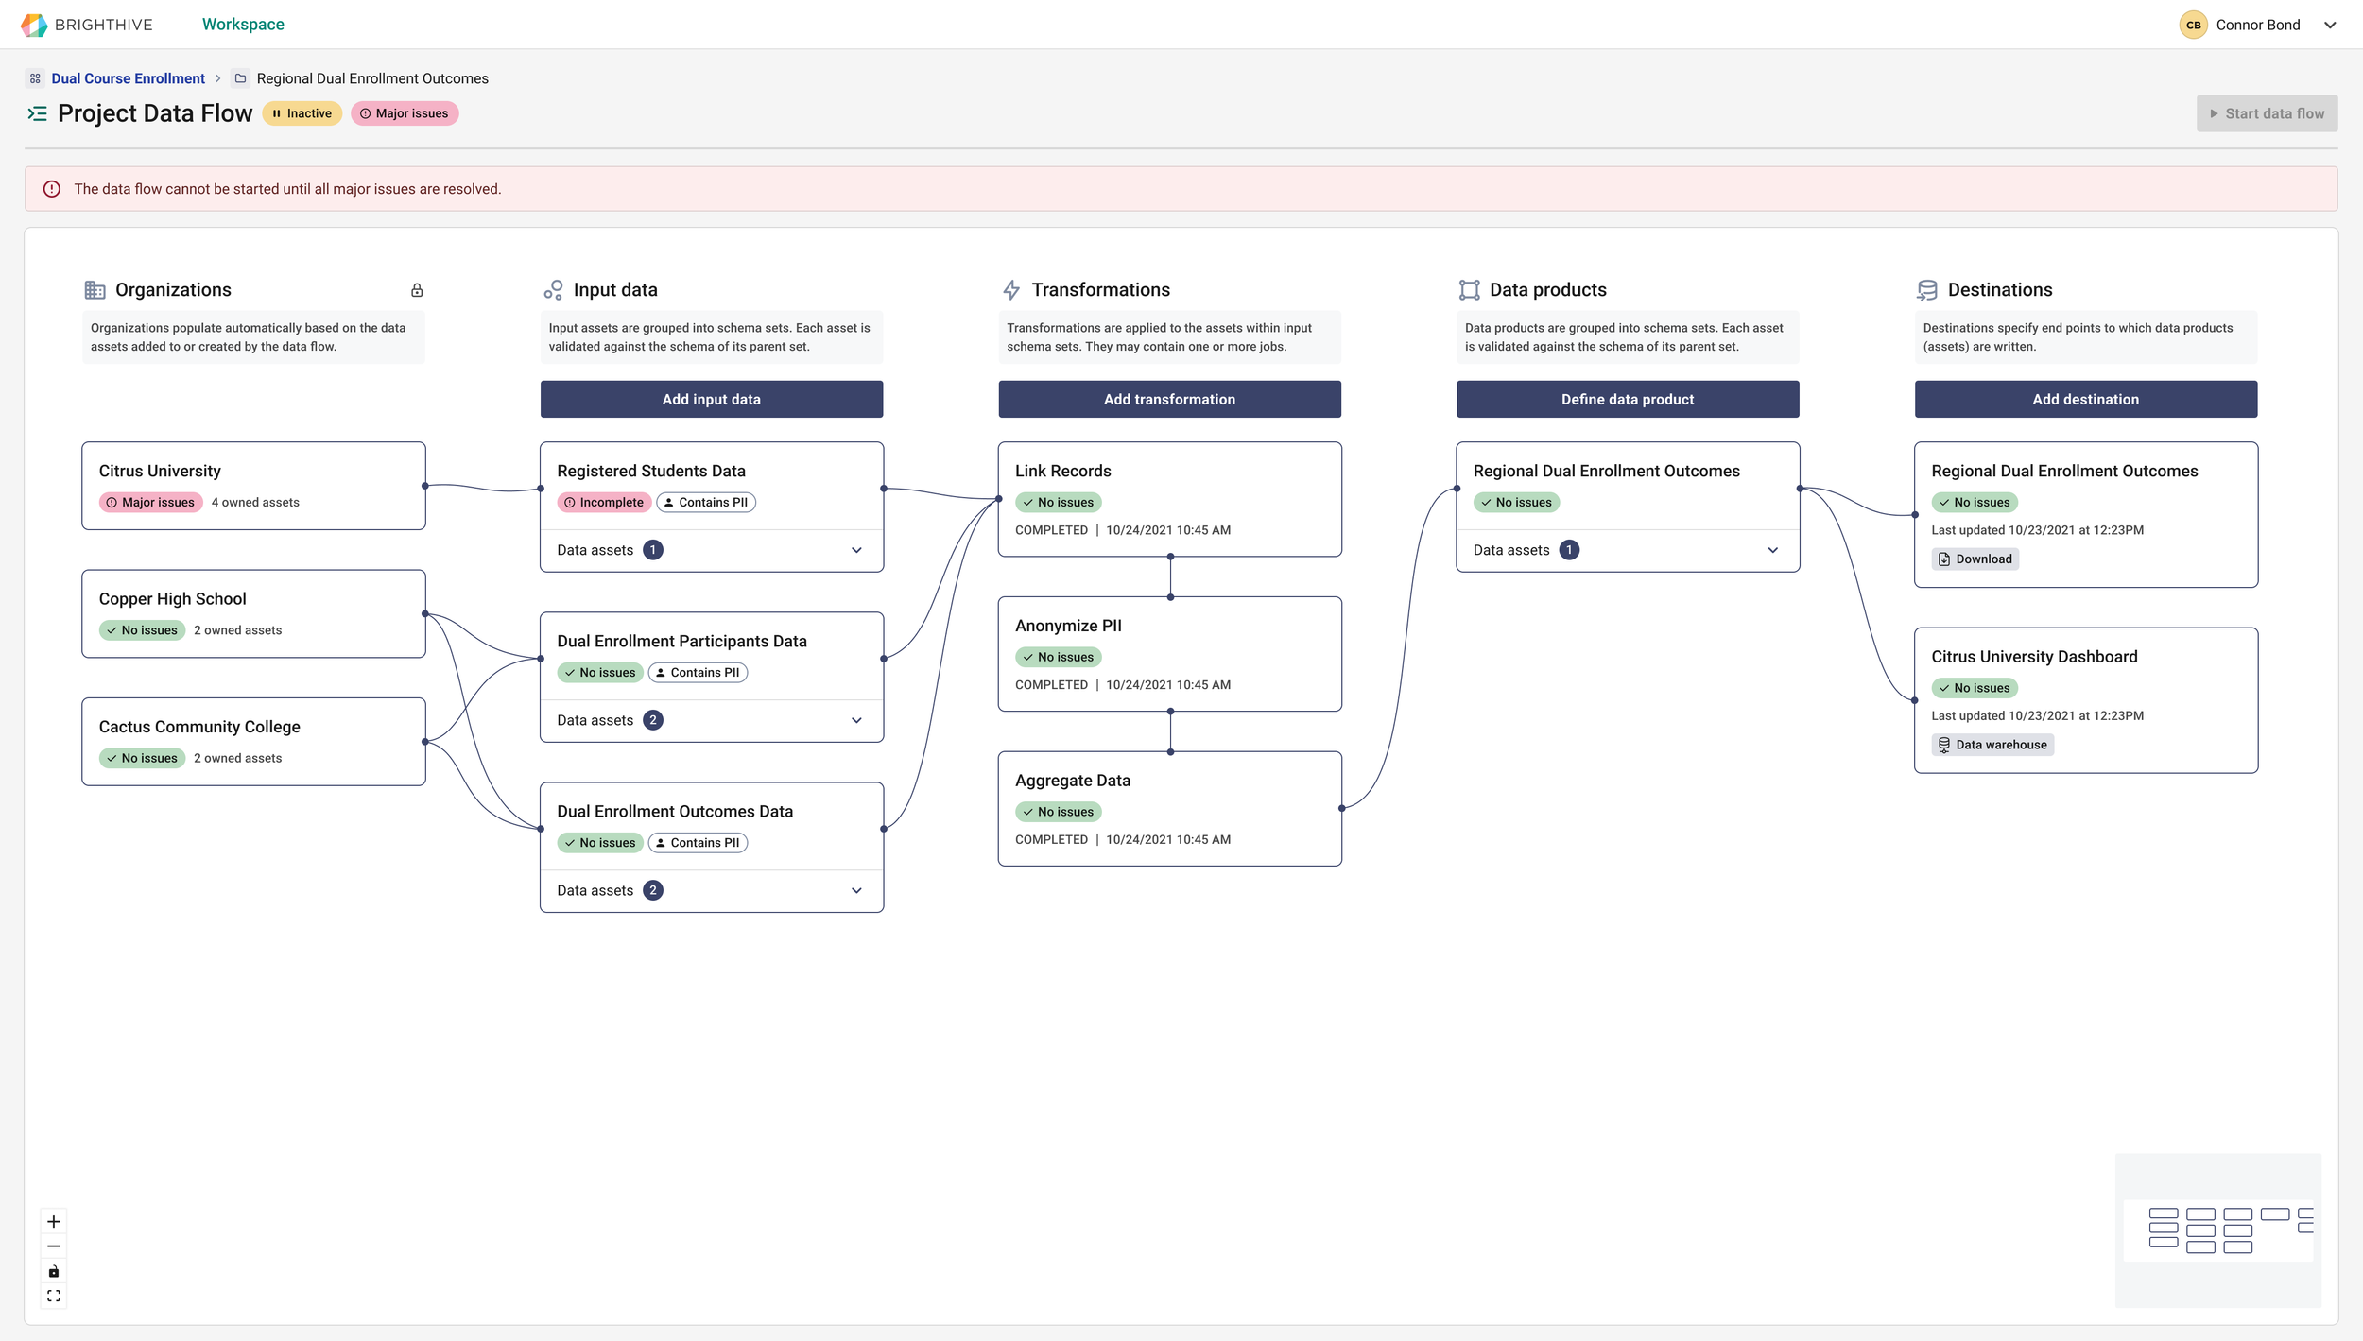Viewport: 2363px width, 1341px height.
Task: Click Download on Regional Dual Enrollment Outcomes
Action: (x=1975, y=559)
